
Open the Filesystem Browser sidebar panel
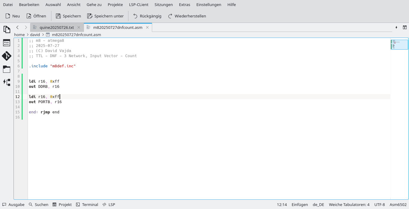7,69
